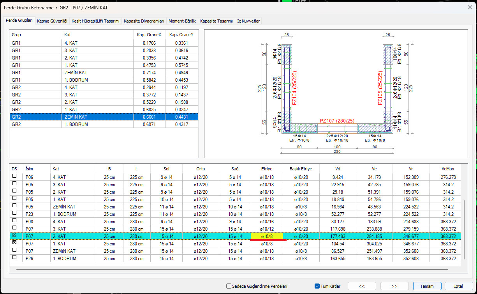Switch to the Moment-Eğrilik tab

point(182,21)
